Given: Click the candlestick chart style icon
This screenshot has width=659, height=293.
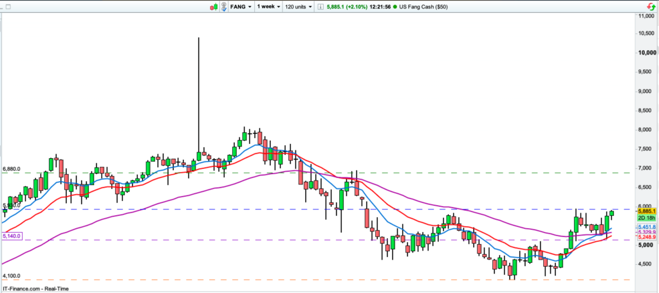Looking at the screenshot, I should pyautogui.click(x=213, y=6).
